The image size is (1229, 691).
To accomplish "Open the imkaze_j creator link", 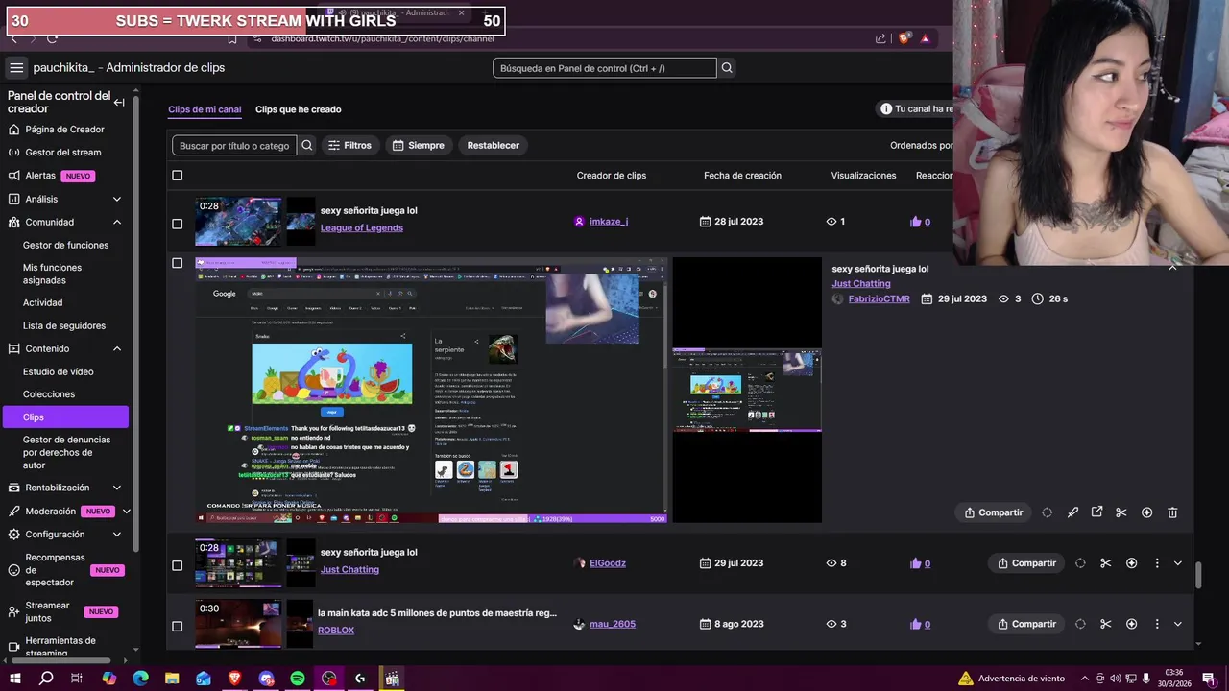I will pyautogui.click(x=609, y=222).
